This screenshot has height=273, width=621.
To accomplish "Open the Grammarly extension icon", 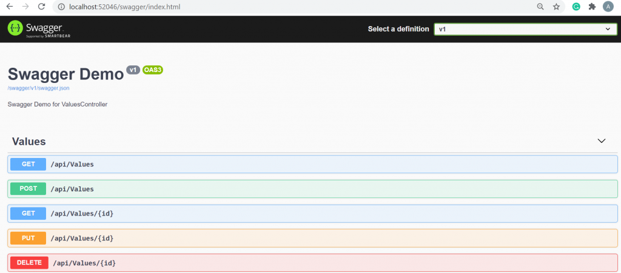I will pos(577,7).
